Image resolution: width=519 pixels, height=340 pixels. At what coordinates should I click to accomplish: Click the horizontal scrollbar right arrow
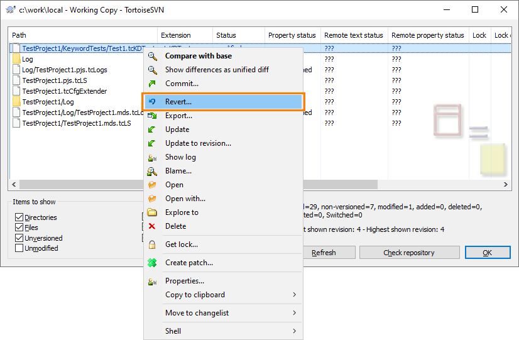click(505, 184)
